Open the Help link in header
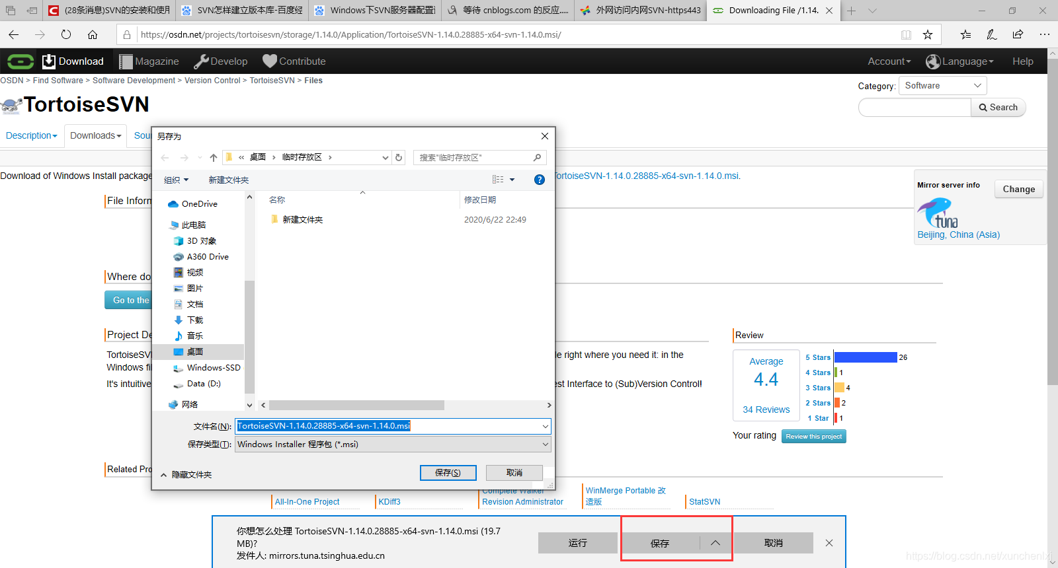This screenshot has width=1058, height=568. click(1023, 61)
